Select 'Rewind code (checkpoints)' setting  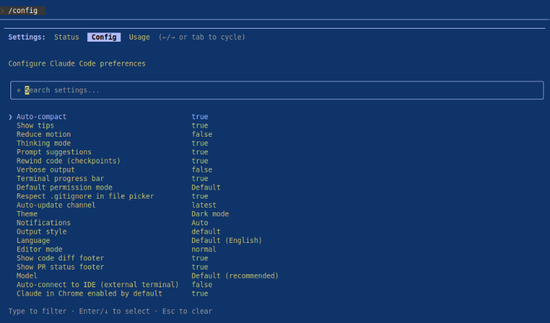(68, 161)
